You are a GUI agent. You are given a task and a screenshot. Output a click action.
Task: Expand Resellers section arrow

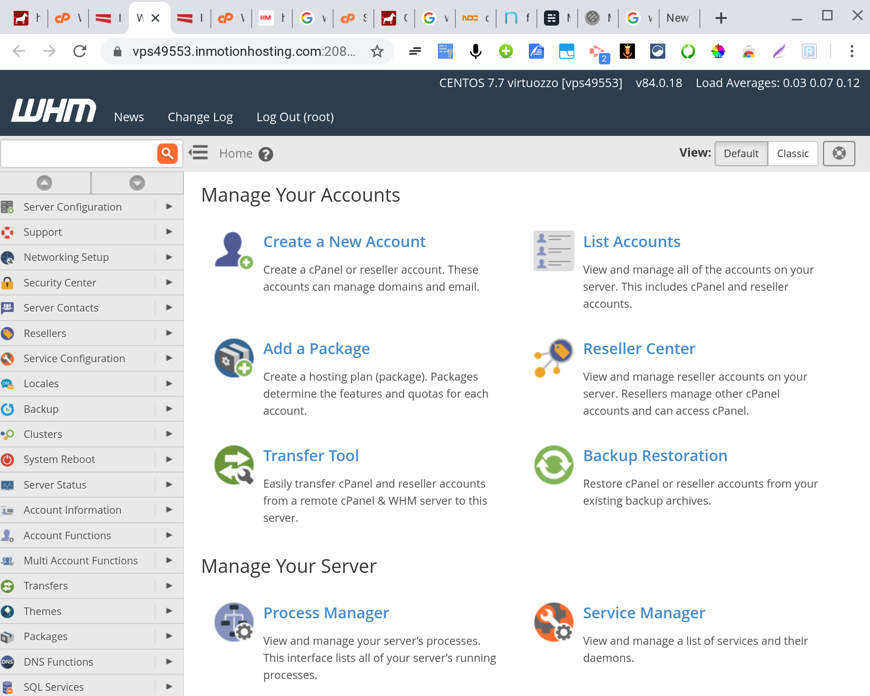(169, 333)
